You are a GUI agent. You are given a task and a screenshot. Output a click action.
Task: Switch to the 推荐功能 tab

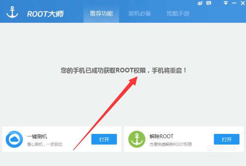click(x=101, y=14)
